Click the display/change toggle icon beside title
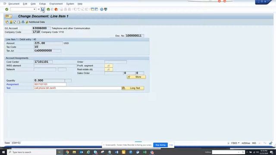The width and height of the screenshot is (276, 155). (x=9, y=16)
